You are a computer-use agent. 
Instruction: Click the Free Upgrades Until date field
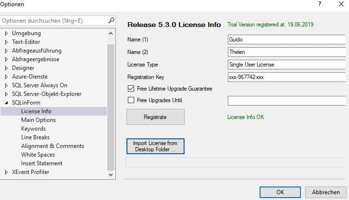[x=287, y=101]
